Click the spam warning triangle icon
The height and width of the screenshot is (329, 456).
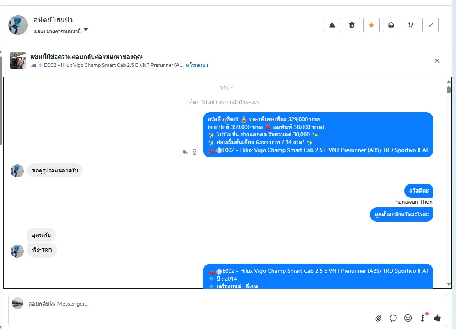(332, 25)
